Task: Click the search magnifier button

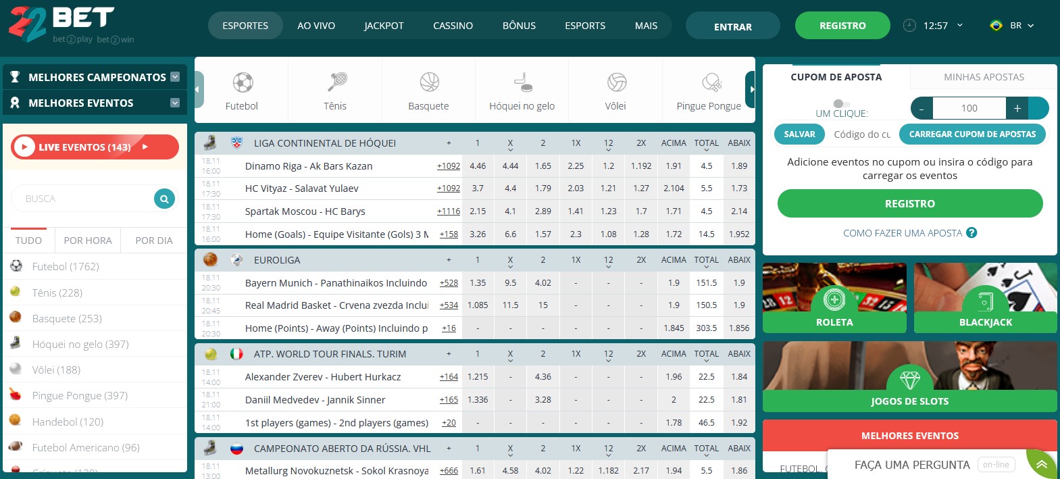Action: pyautogui.click(x=164, y=199)
